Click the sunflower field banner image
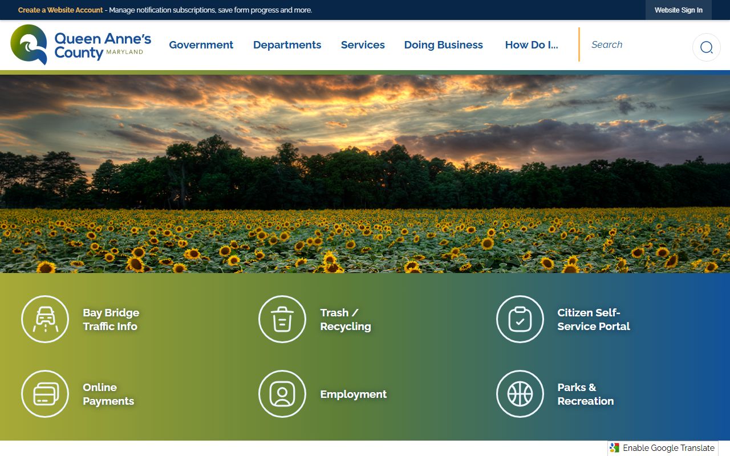Image resolution: width=730 pixels, height=456 pixels. [365, 174]
